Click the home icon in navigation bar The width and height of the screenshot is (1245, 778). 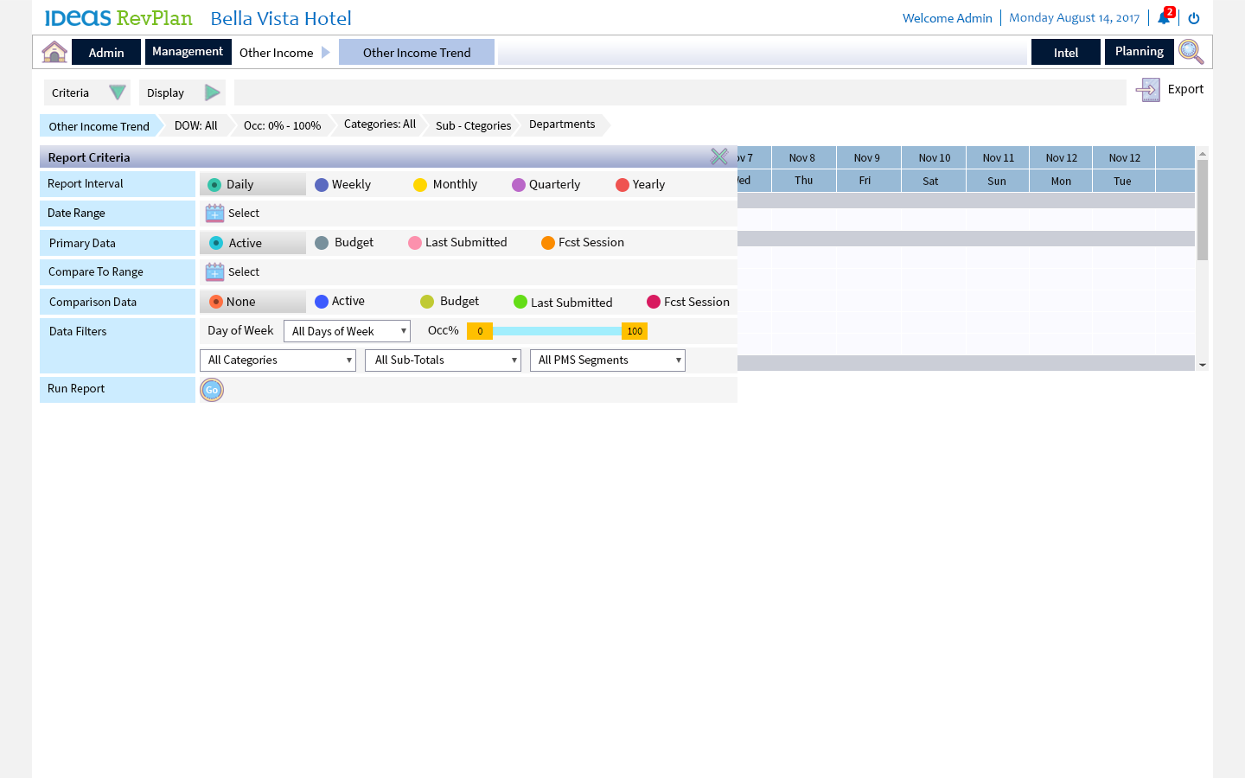pos(54,52)
